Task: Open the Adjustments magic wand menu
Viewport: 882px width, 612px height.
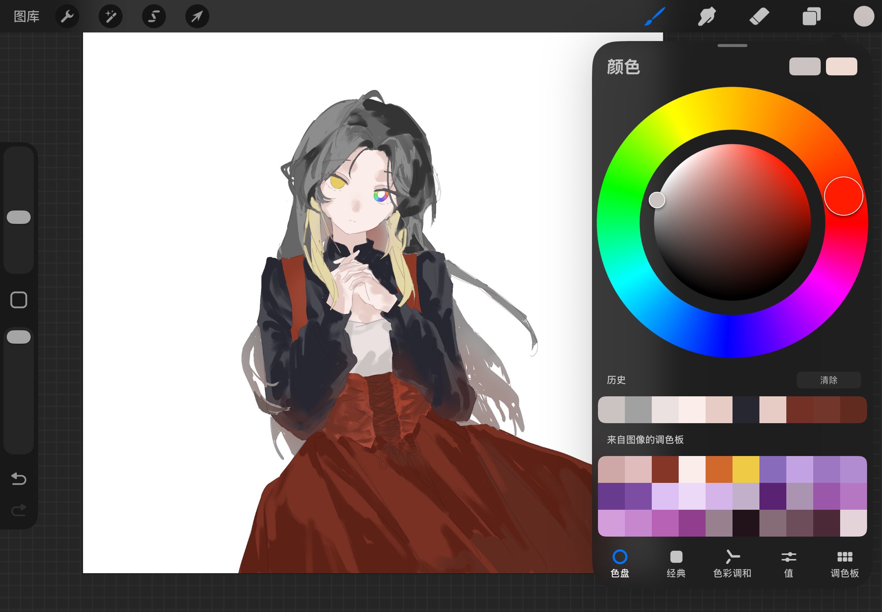Action: tap(111, 16)
